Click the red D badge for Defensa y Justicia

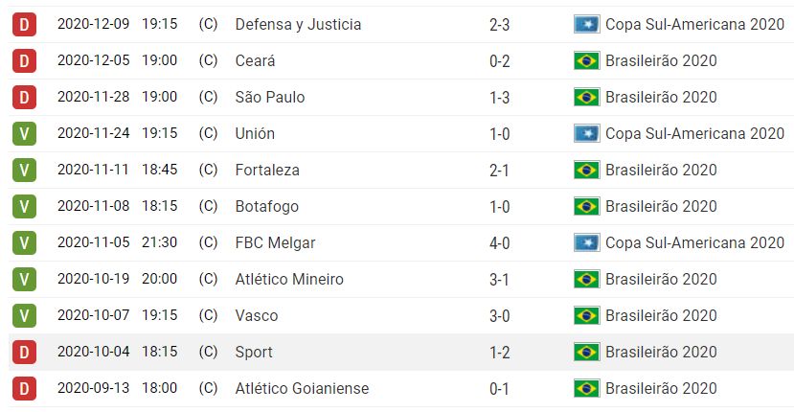click(x=24, y=24)
